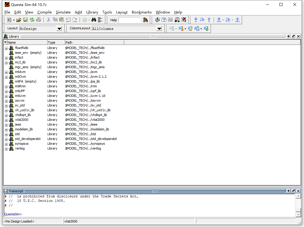Click the Library panel books icon
The height and width of the screenshot is (227, 304).
(6, 36)
